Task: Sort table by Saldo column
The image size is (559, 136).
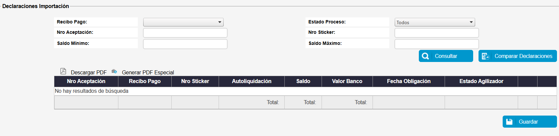Action: [303, 81]
